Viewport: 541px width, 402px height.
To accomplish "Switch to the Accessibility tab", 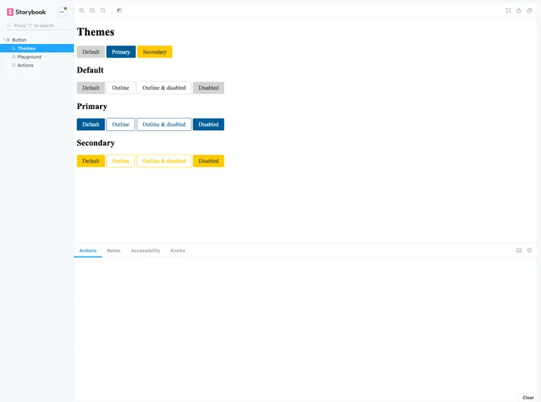I will 145,250.
